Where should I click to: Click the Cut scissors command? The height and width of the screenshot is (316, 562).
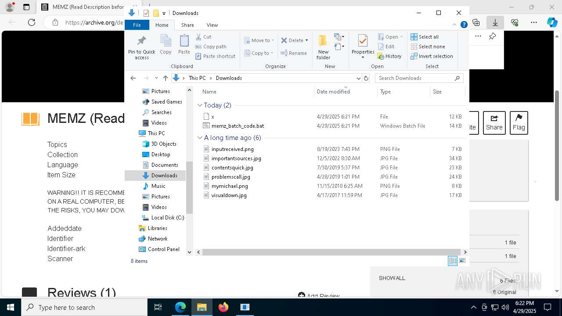point(203,37)
